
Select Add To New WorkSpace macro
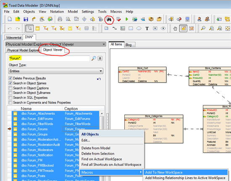click(x=186, y=172)
